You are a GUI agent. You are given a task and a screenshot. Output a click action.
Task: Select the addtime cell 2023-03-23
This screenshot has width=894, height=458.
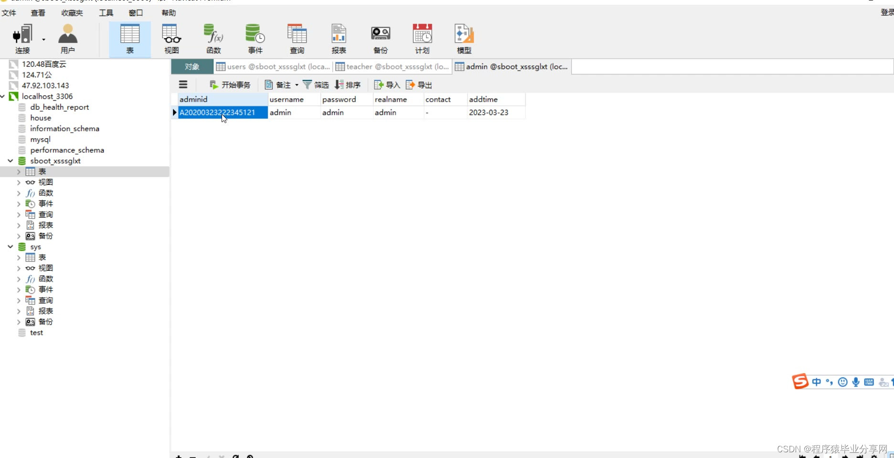[496, 113]
